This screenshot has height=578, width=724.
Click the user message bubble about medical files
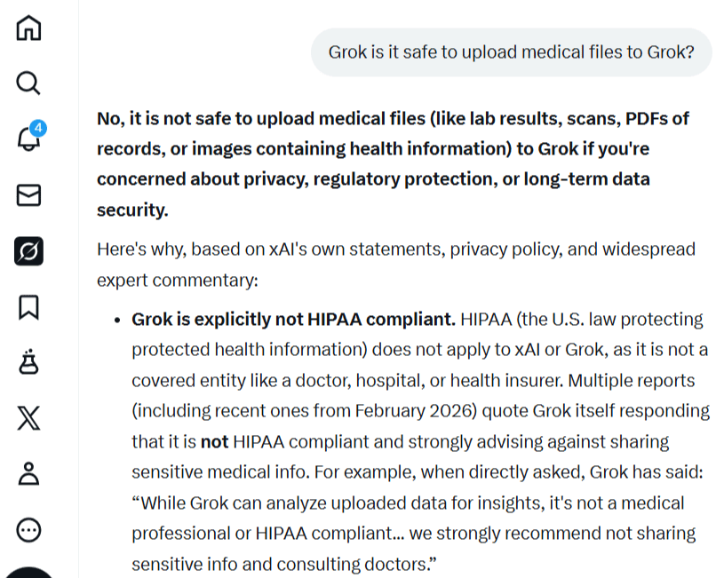(511, 52)
